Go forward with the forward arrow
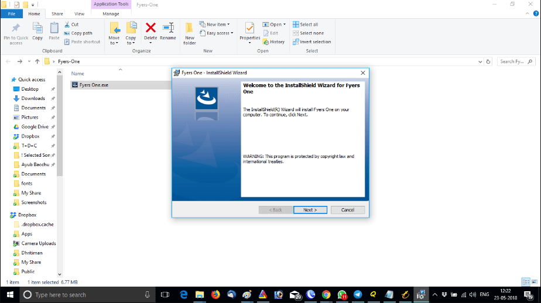The height and width of the screenshot is (303, 541). (x=20, y=61)
